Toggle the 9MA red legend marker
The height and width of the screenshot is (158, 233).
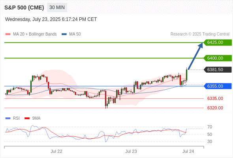point(27,118)
